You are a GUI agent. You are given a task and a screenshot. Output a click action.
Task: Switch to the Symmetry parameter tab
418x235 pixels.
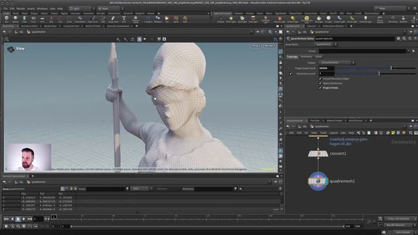(306, 57)
